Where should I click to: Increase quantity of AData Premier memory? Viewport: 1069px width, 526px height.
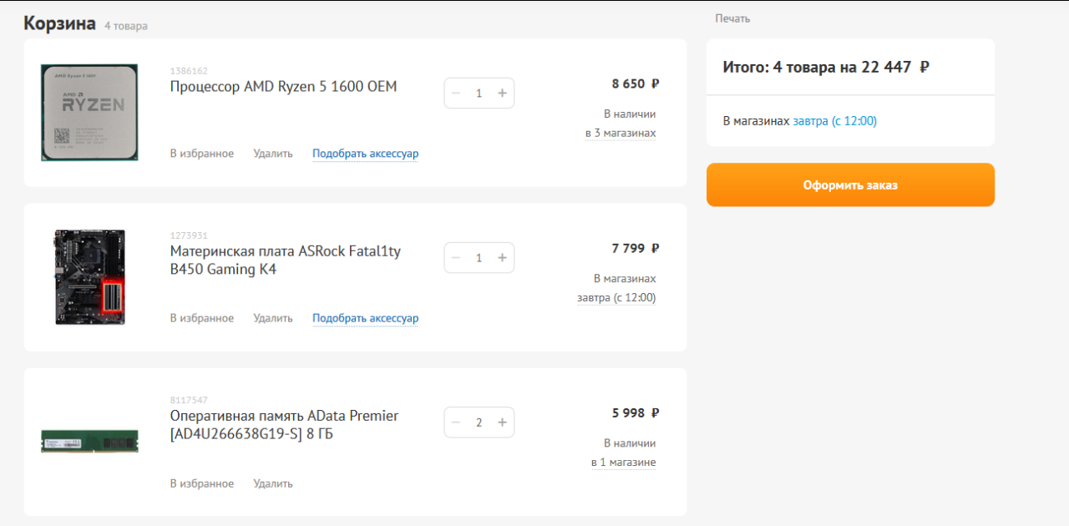pos(502,422)
